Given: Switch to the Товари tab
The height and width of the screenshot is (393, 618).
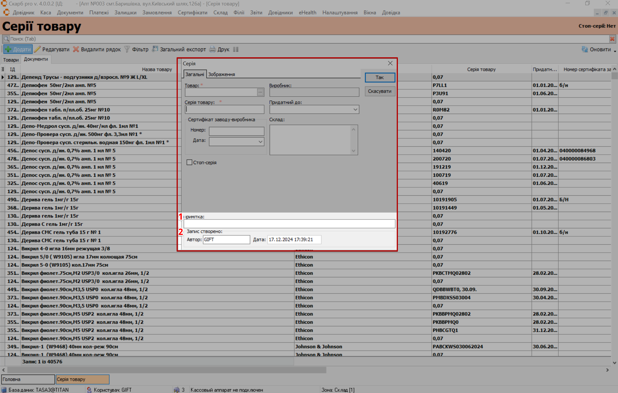Looking at the screenshot, I should pos(11,60).
